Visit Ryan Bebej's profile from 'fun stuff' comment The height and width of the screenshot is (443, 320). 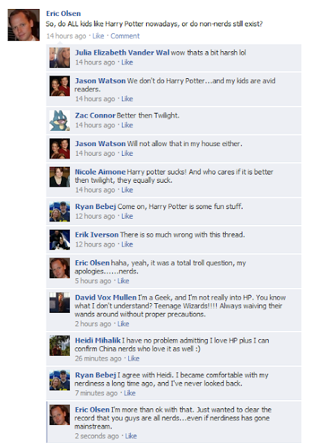[x=96, y=206]
